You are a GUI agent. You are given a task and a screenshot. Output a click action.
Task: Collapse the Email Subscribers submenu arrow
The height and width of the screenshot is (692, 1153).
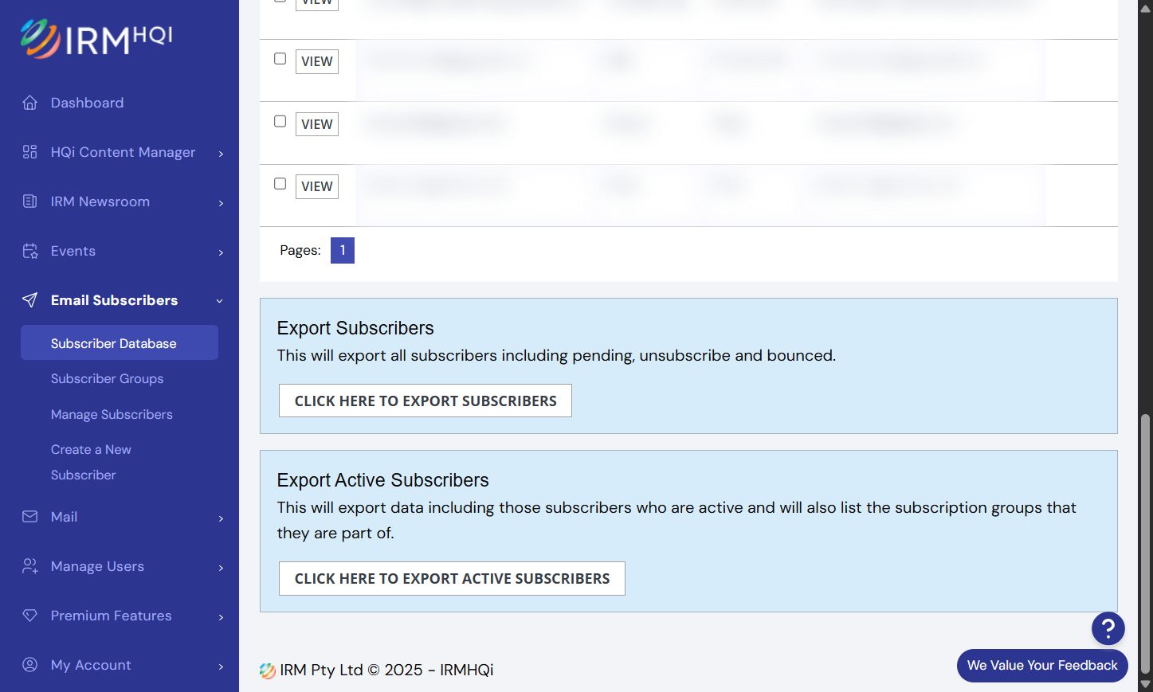[220, 301]
